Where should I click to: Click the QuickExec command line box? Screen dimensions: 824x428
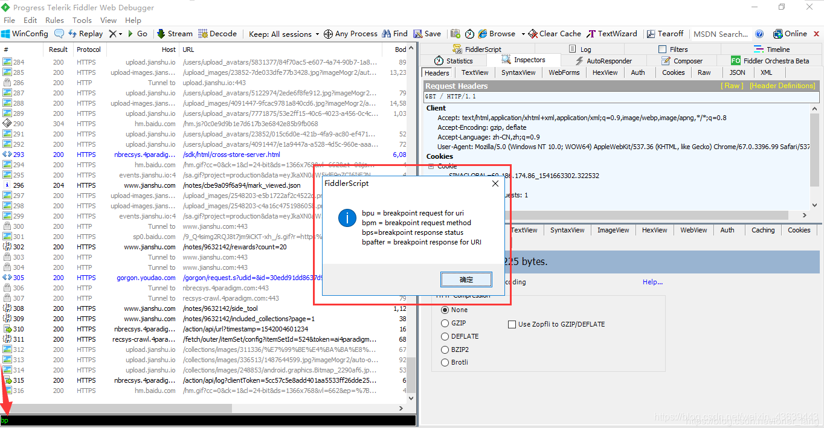pos(208,420)
